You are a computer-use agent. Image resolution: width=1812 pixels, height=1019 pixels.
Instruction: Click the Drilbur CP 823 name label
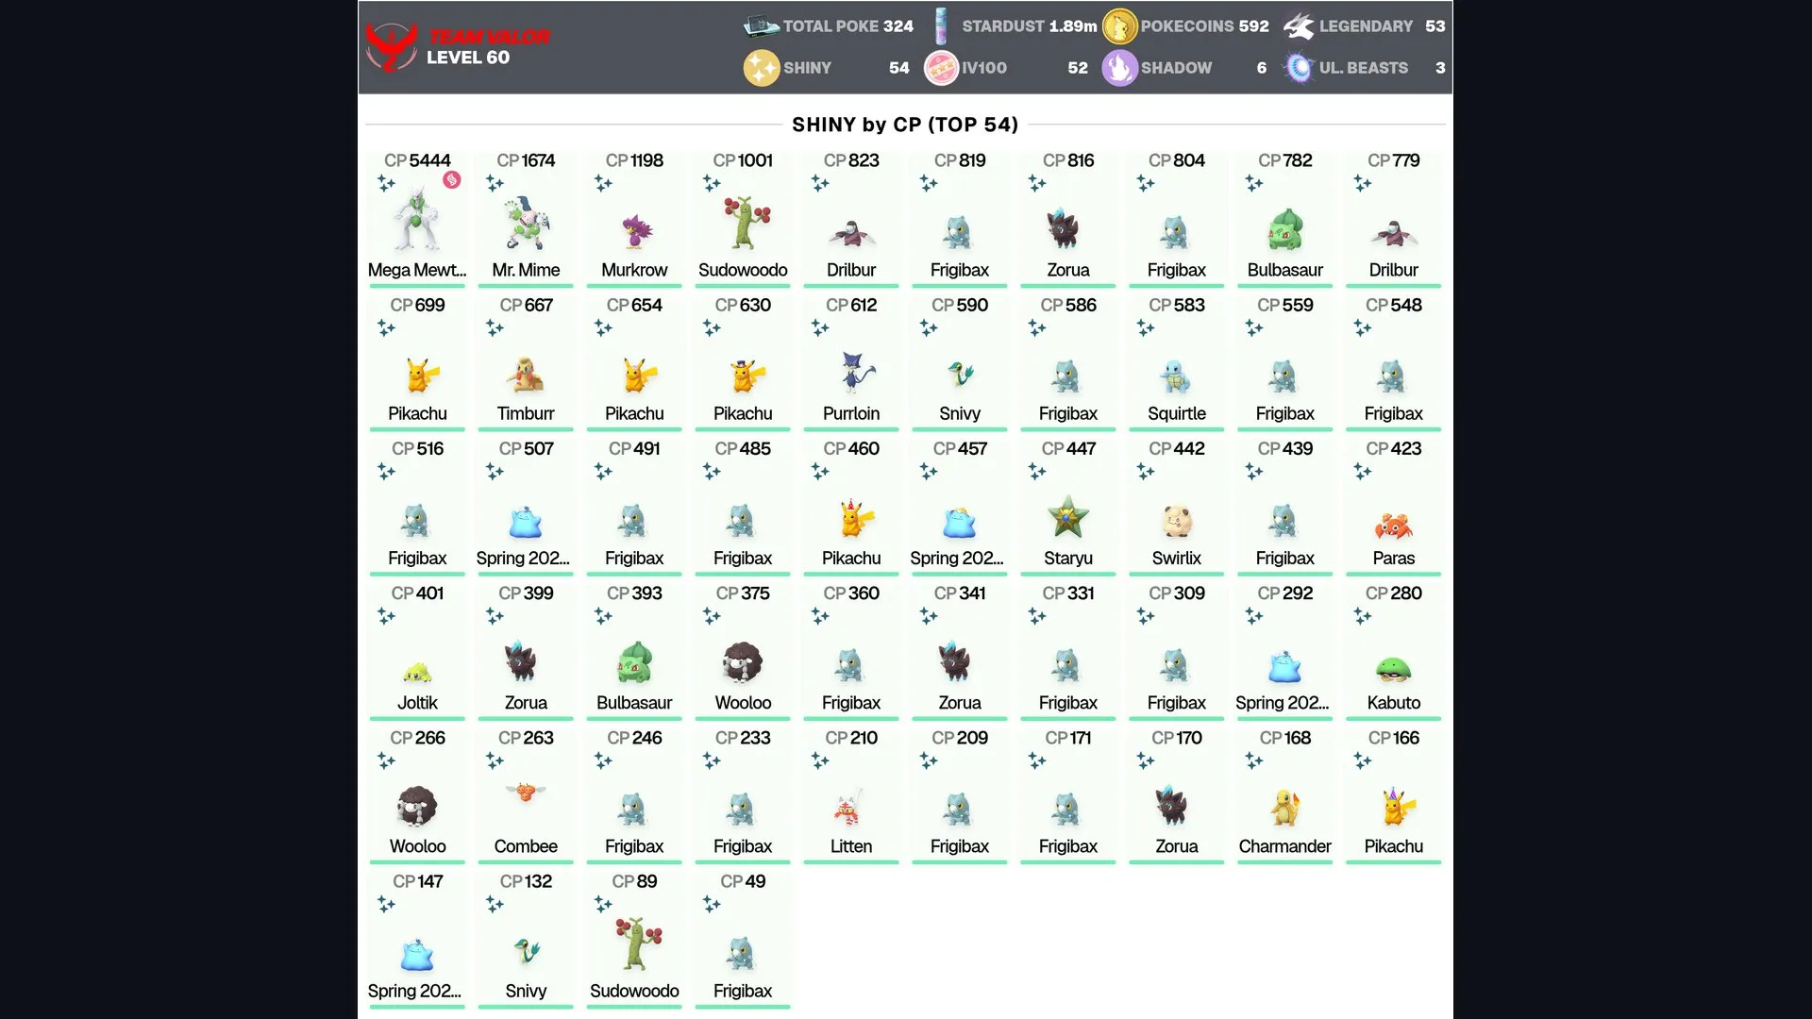(x=851, y=270)
